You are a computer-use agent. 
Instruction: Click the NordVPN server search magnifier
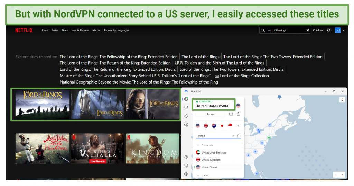238,136
